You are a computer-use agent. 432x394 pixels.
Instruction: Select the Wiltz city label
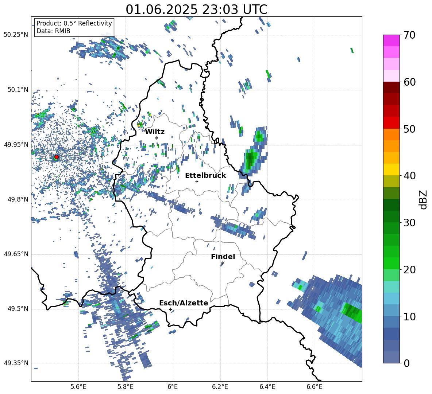coord(155,132)
